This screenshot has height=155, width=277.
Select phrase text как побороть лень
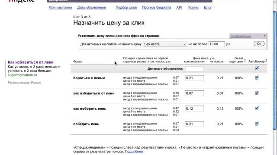90,108
